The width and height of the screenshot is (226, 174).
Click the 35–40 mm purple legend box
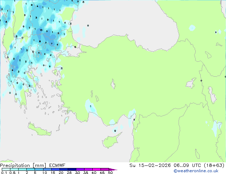88,169
